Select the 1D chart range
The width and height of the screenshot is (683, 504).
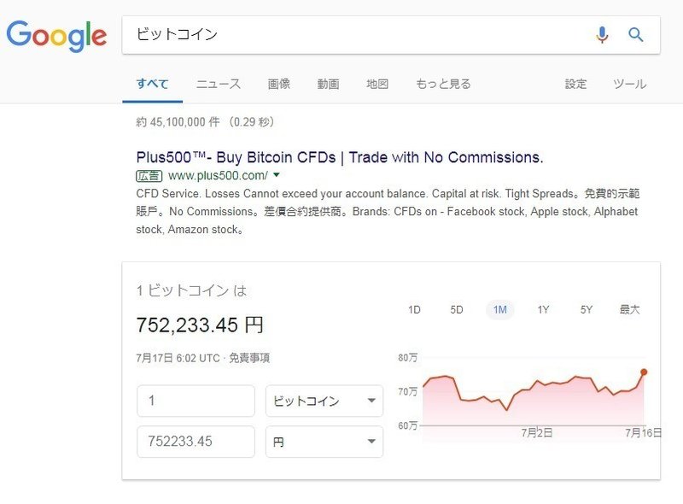click(x=414, y=310)
